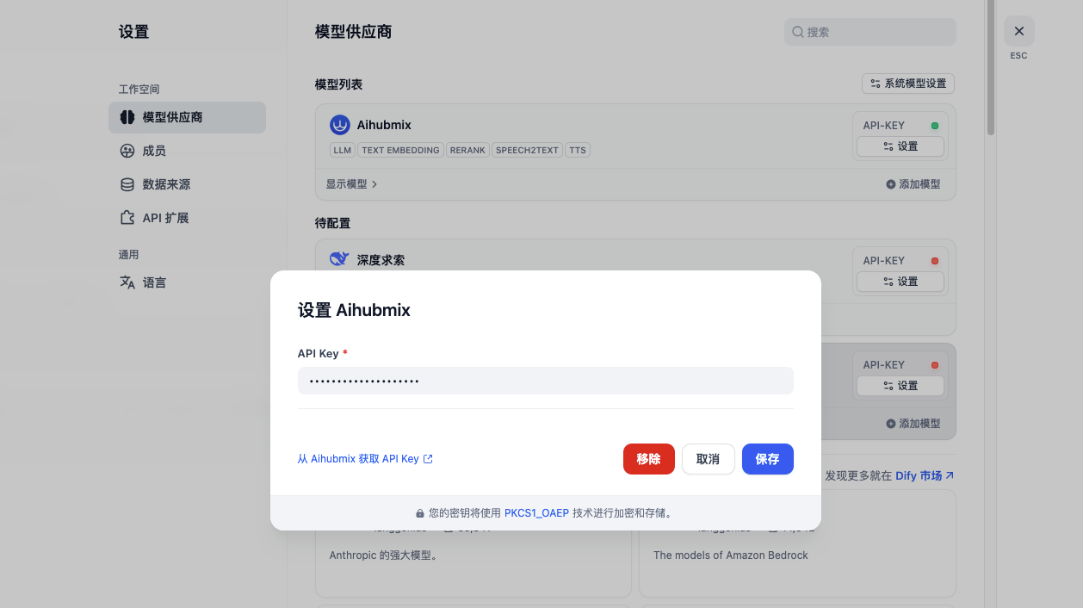Click the red 移除 button
The height and width of the screenshot is (608, 1083).
649,459
